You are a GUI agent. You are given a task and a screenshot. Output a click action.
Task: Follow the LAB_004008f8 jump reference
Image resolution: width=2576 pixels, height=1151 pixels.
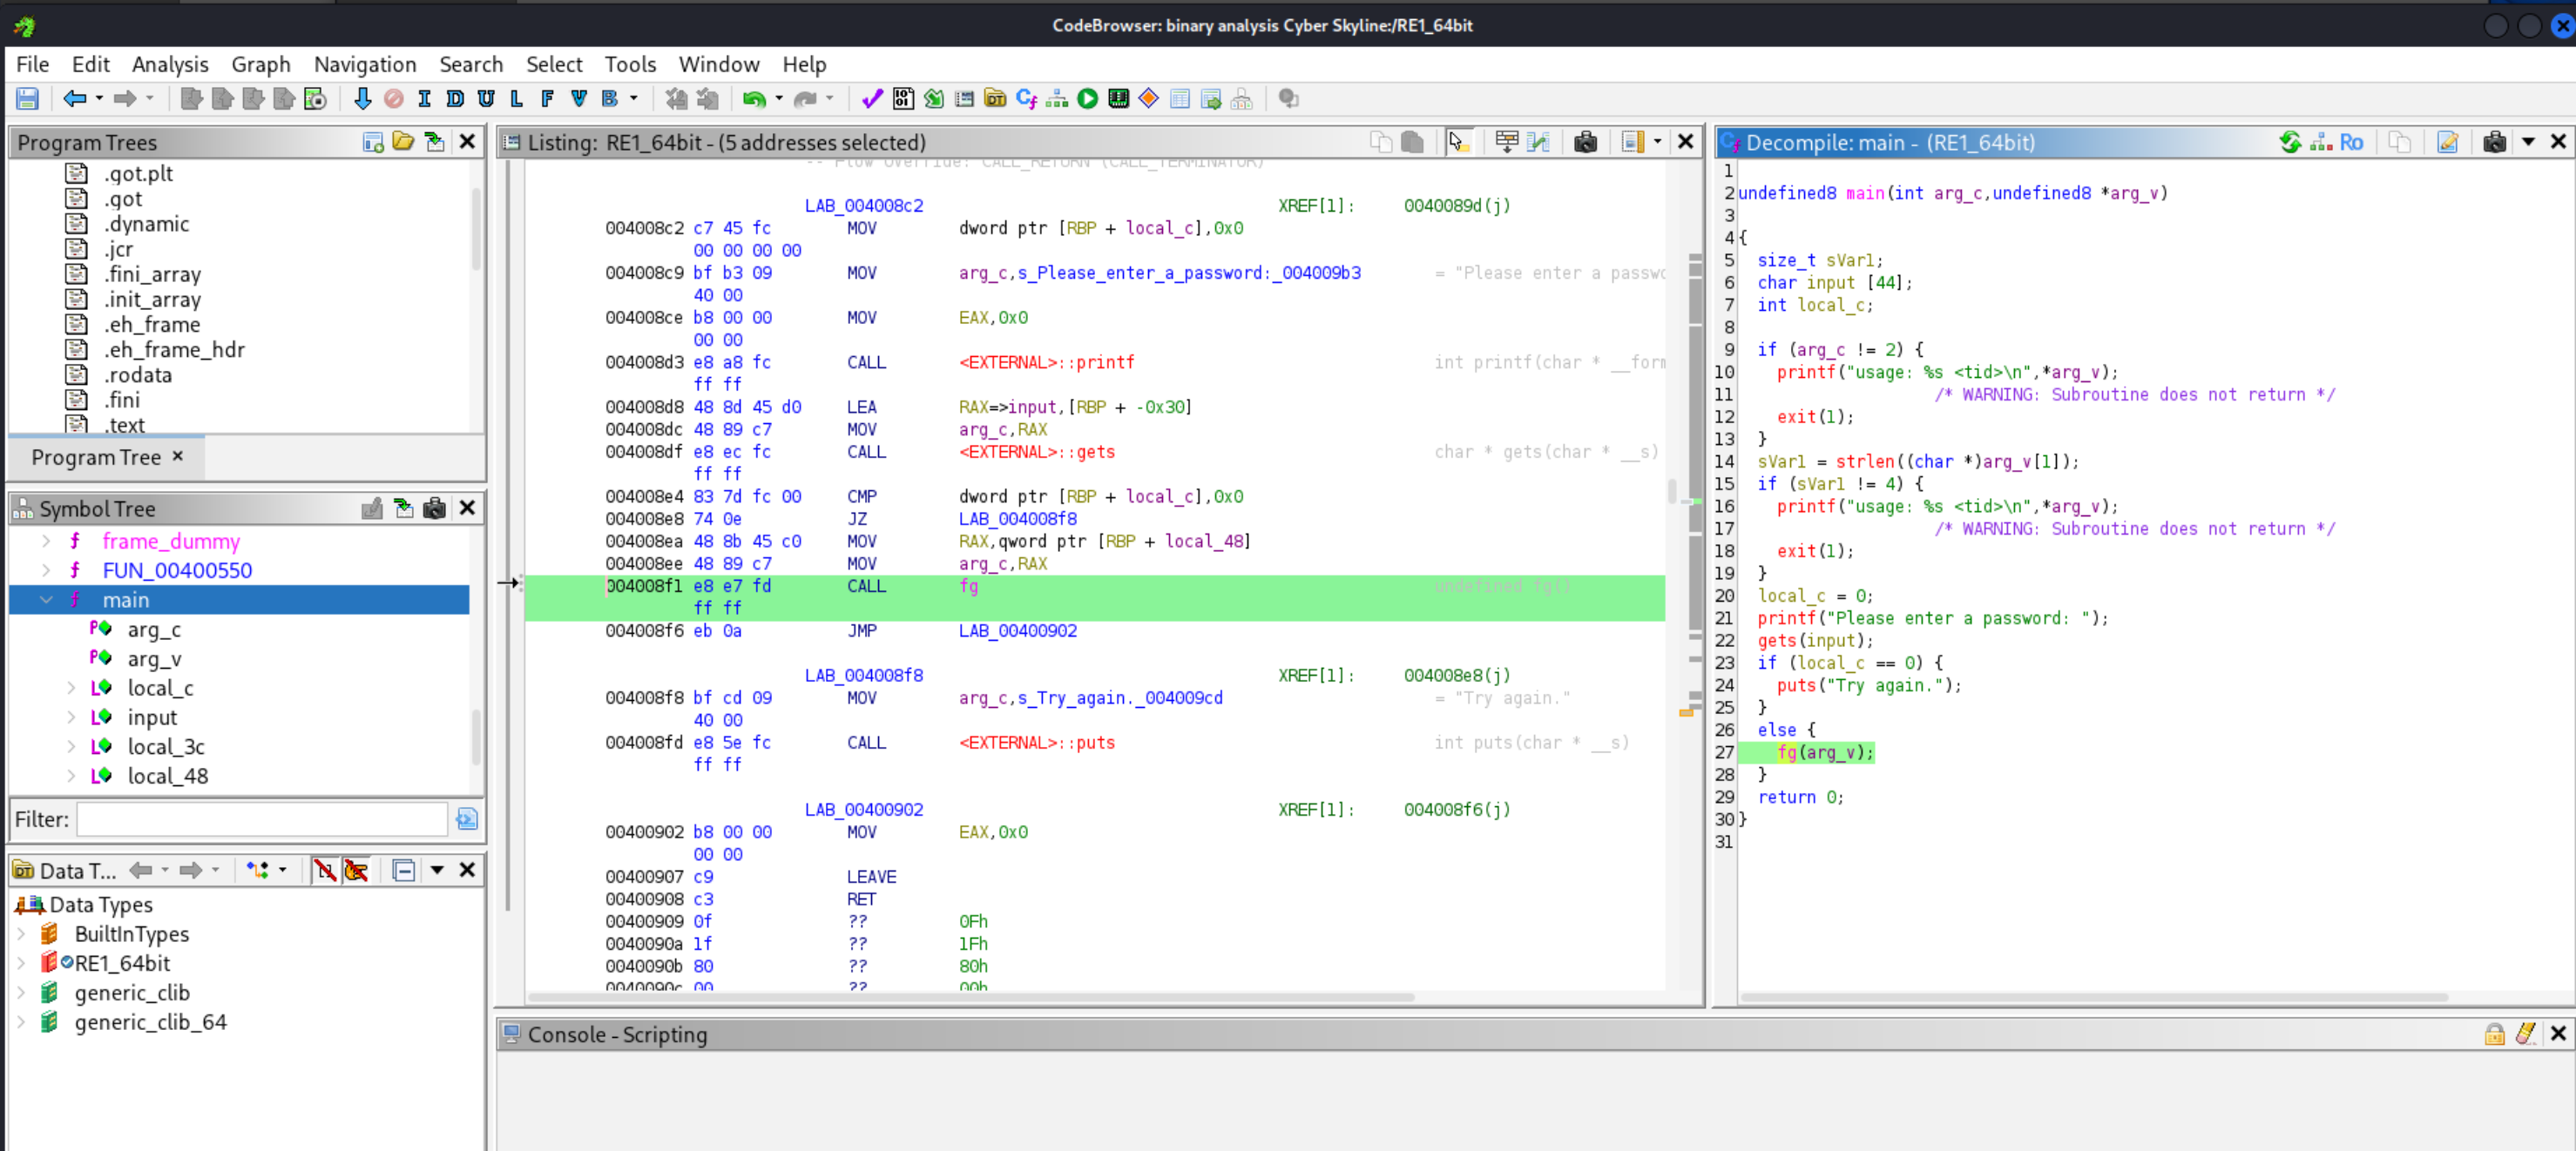coord(1017,519)
